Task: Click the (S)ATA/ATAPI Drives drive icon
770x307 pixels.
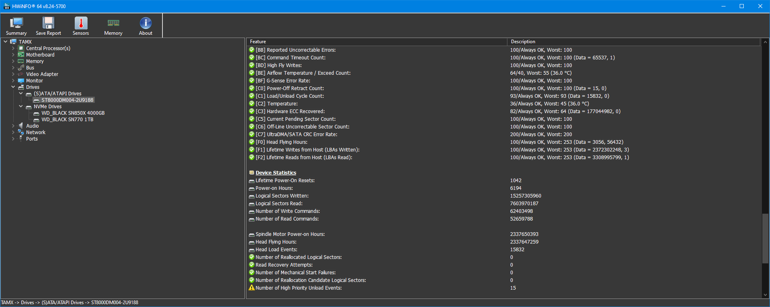Action: point(29,94)
